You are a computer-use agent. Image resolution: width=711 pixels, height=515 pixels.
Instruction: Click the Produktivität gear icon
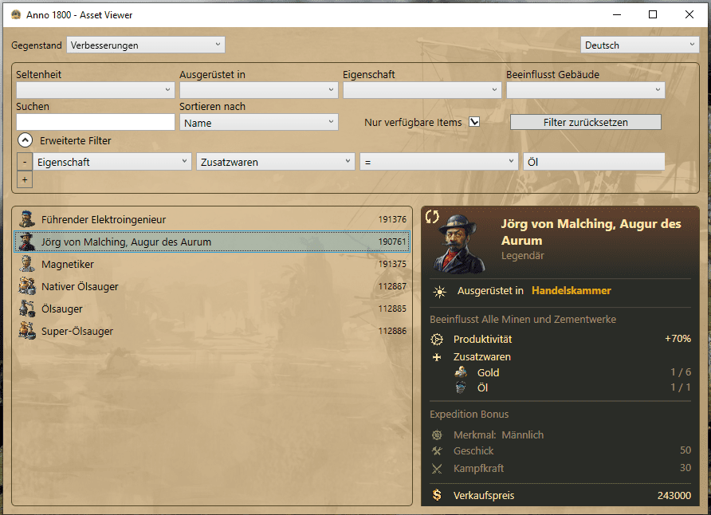[437, 339]
